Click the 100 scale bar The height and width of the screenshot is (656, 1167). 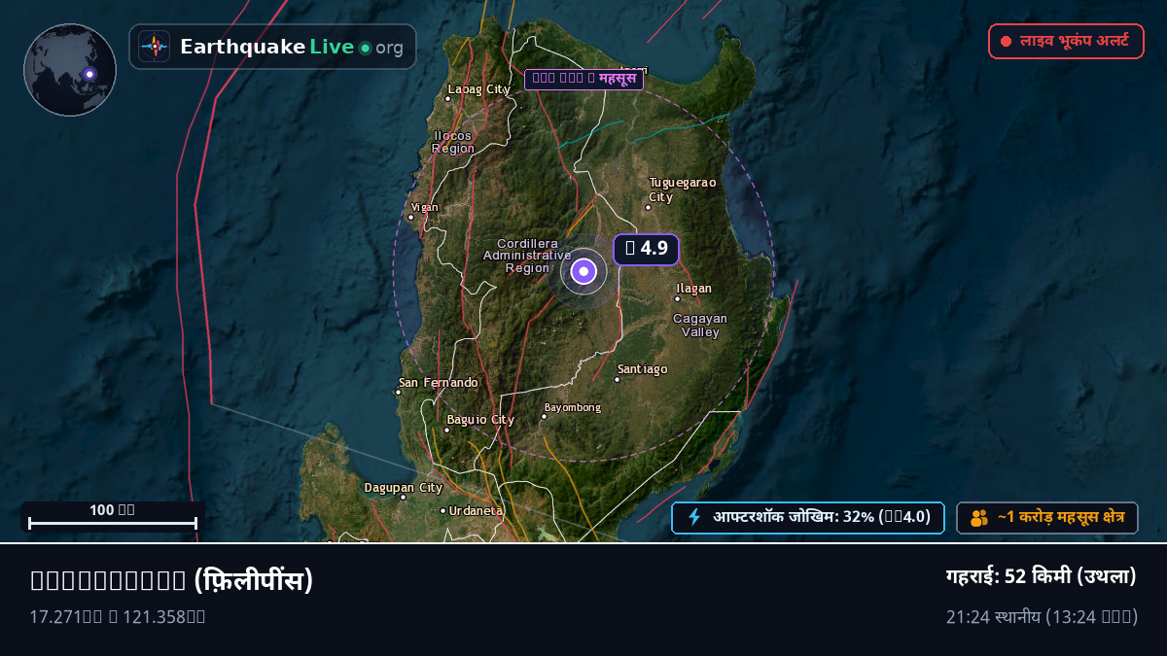(x=113, y=517)
